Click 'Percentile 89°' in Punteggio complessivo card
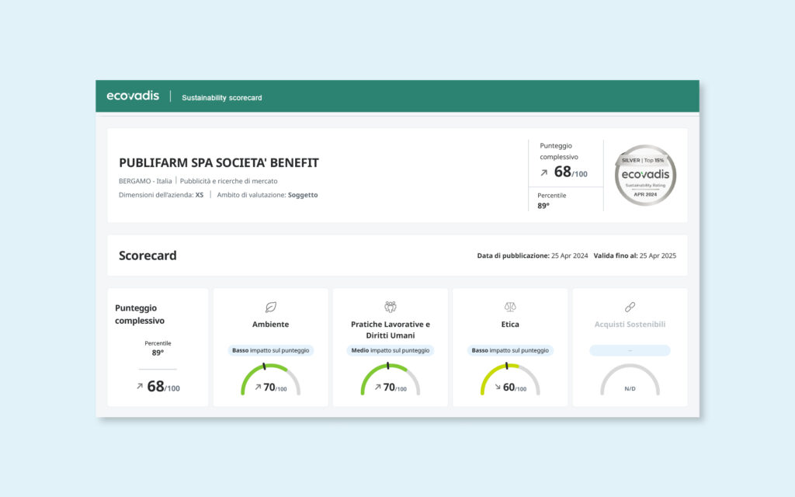Viewport: 795px width, 497px height. [x=158, y=348]
